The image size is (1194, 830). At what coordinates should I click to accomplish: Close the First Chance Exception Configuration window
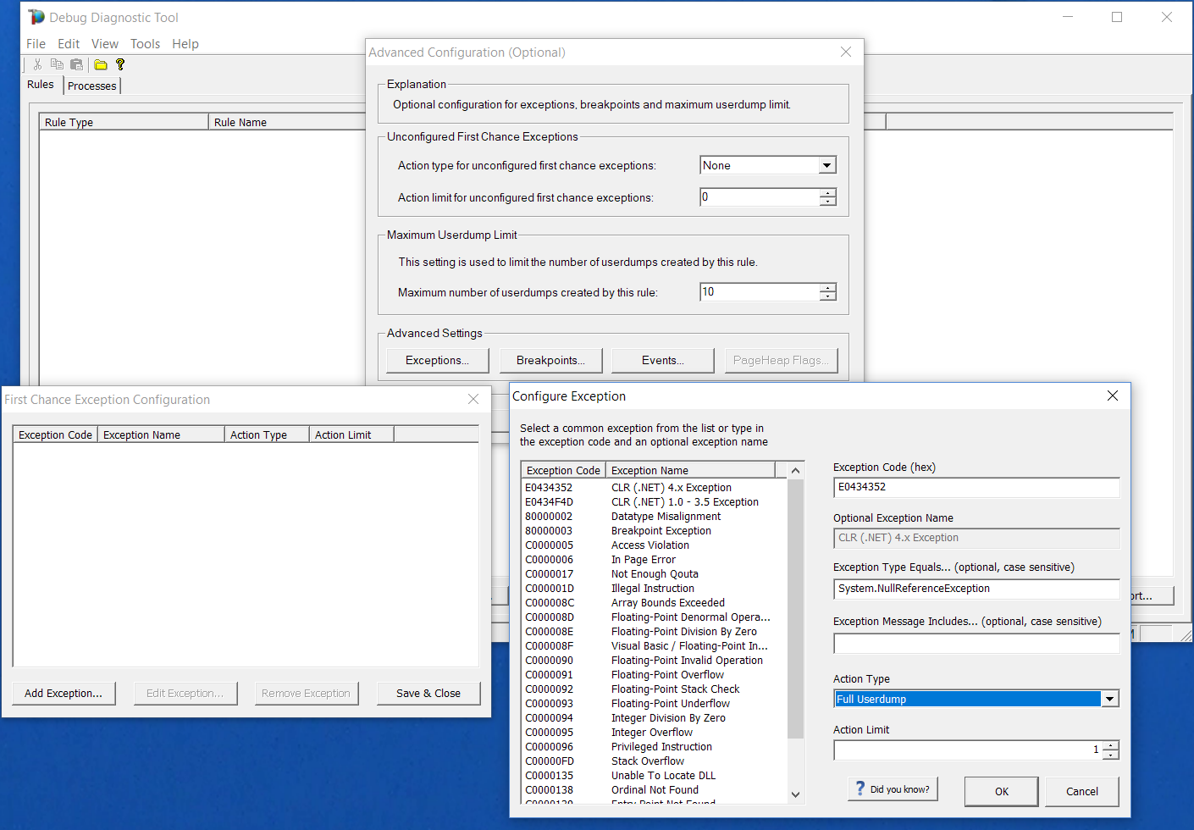point(473,399)
